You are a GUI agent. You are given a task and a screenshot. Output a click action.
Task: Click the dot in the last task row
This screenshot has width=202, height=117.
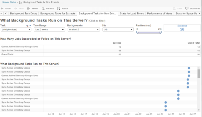pyautogui.click(x=165, y=110)
